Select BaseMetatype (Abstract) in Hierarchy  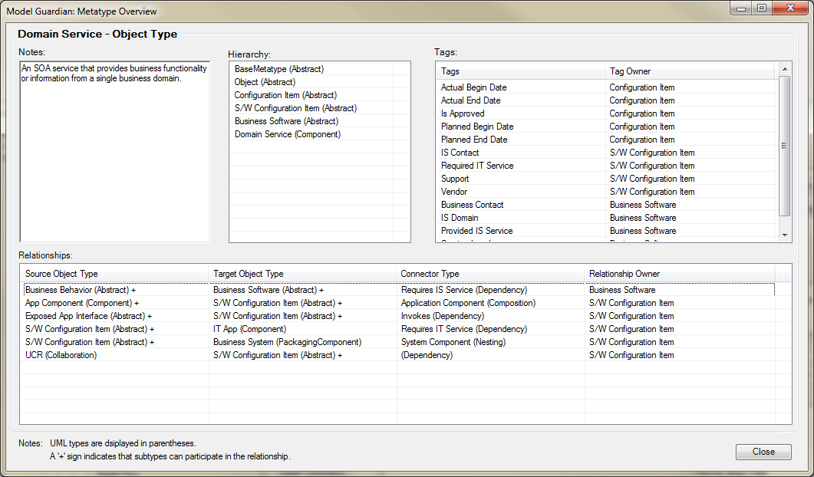pyautogui.click(x=278, y=69)
